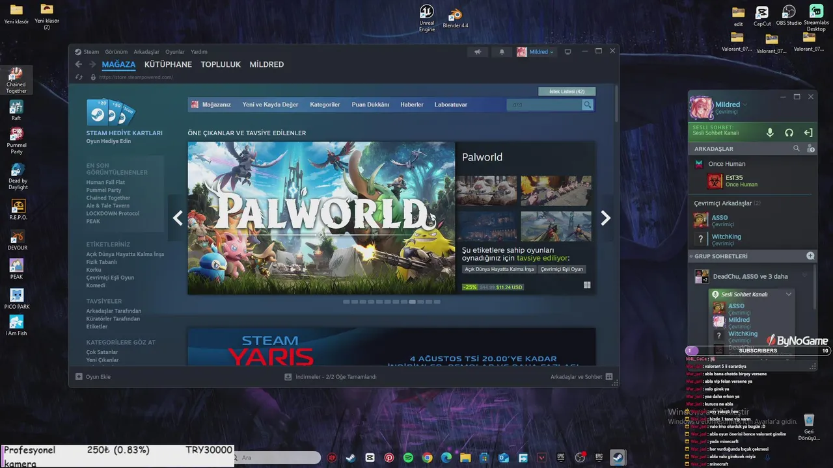Click the Add Game plus icon
This screenshot has width=833, height=468.
[79, 376]
